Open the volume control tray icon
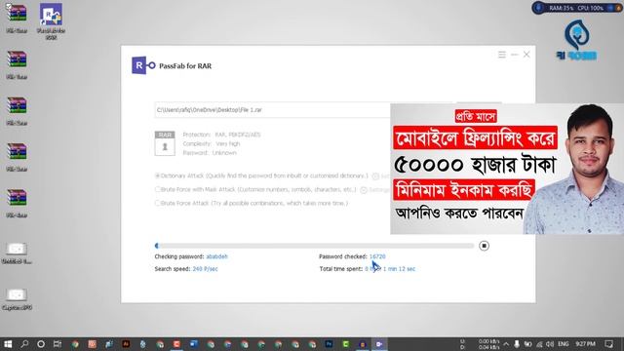624x351 pixels. pyautogui.click(x=550, y=344)
